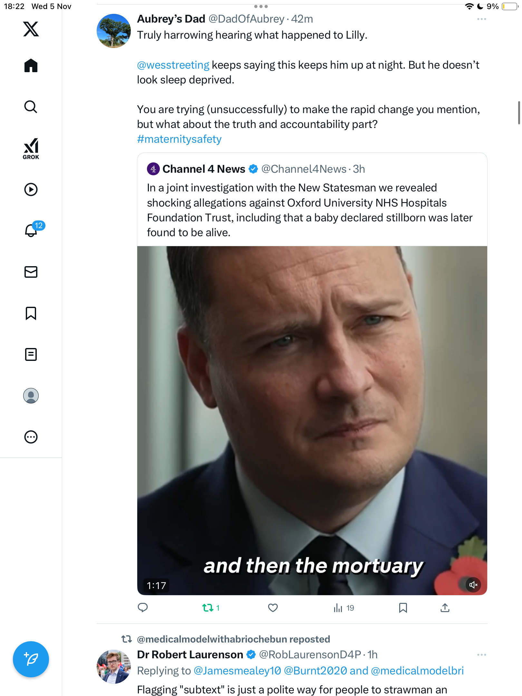Open the profile avatar in sidebar

pos(31,396)
